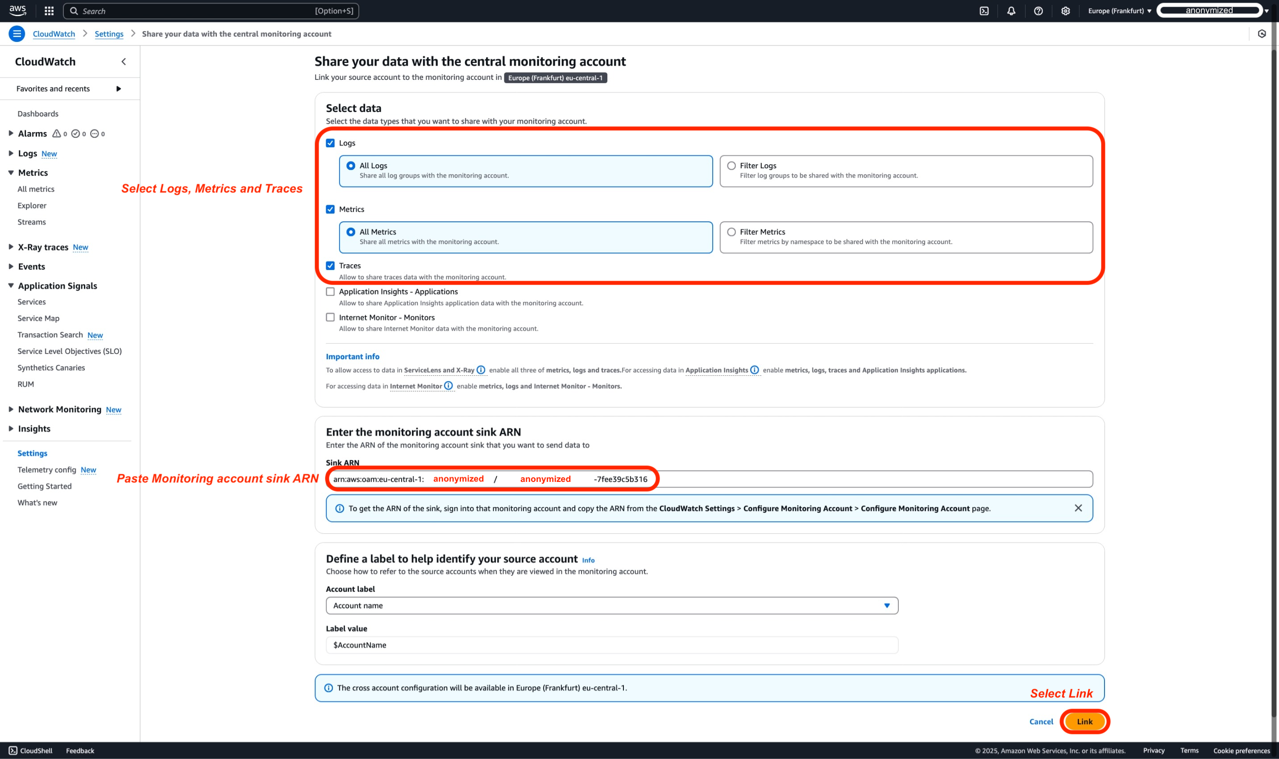This screenshot has width=1279, height=759.
Task: Collapse the Application Signals section
Action: (x=11, y=286)
